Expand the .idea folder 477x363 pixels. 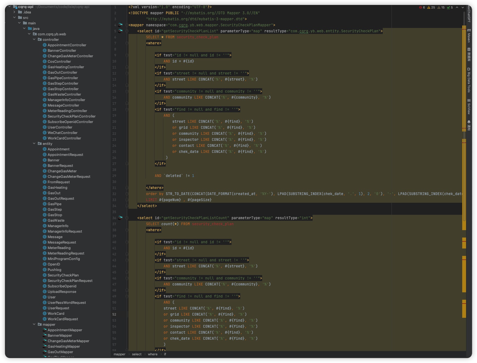click(x=15, y=12)
